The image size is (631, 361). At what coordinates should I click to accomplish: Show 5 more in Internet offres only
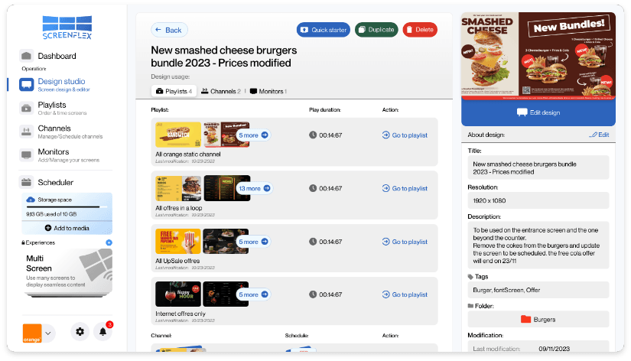[x=253, y=294]
